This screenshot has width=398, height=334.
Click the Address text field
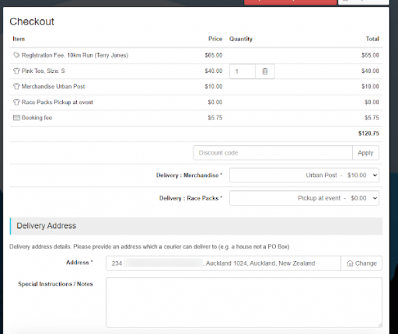tap(223, 263)
